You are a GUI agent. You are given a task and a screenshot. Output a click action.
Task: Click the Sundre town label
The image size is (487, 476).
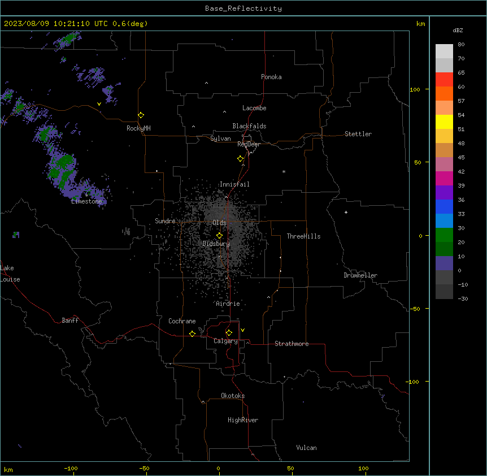[x=165, y=221]
